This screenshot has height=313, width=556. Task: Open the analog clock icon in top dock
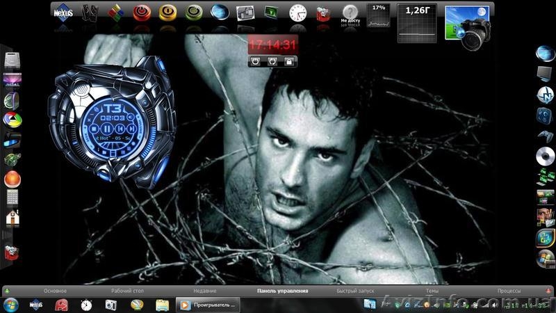pos(297,13)
